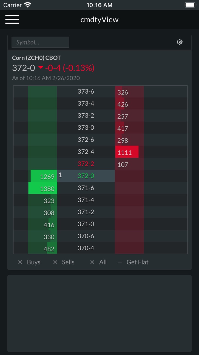Select the 373-6 price level row
Screen dimensions: 199x355
click(x=100, y=91)
